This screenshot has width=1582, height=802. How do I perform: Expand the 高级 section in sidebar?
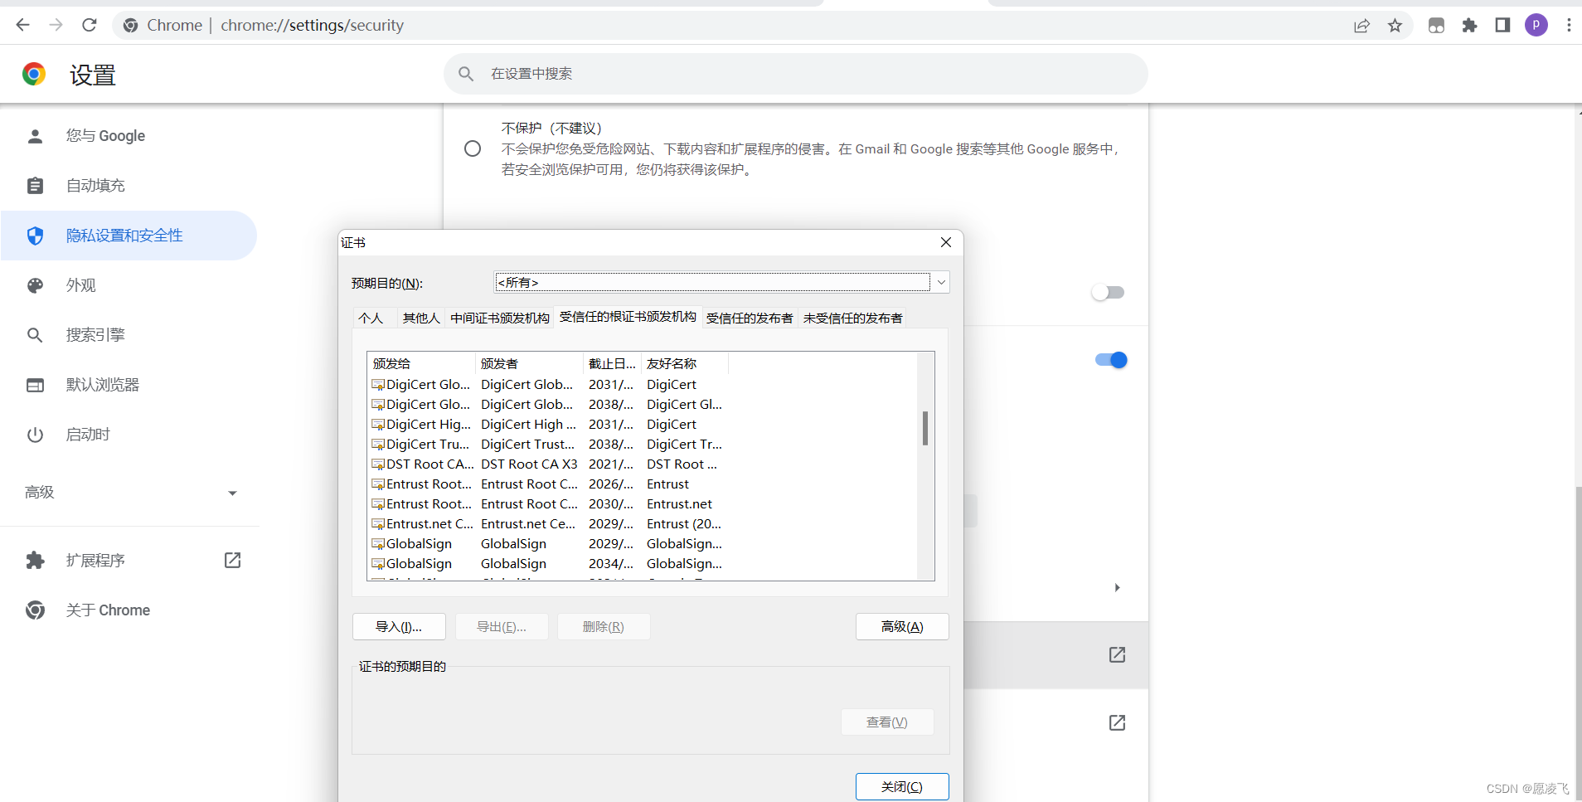pos(130,493)
